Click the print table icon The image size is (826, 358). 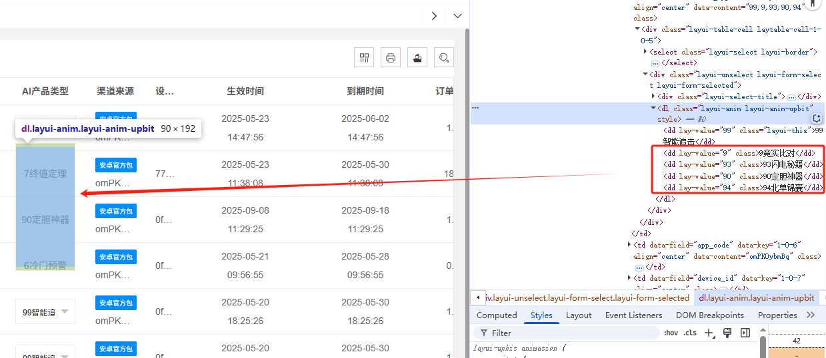coord(391,58)
